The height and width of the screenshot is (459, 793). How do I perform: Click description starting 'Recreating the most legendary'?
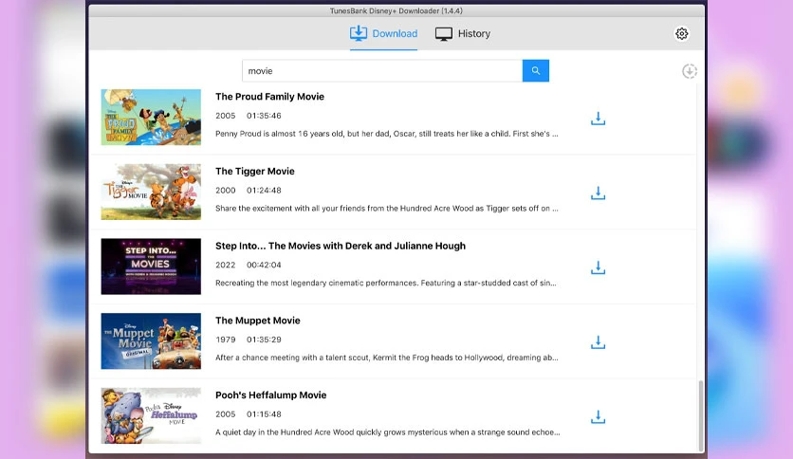point(386,284)
